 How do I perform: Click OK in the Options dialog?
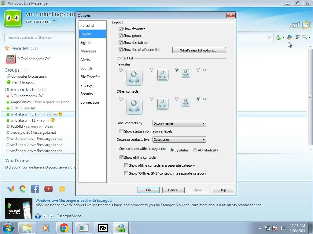click(149, 190)
